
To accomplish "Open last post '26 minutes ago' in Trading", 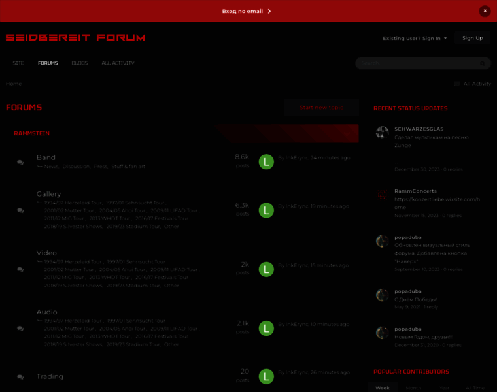I will tap(330, 372).
